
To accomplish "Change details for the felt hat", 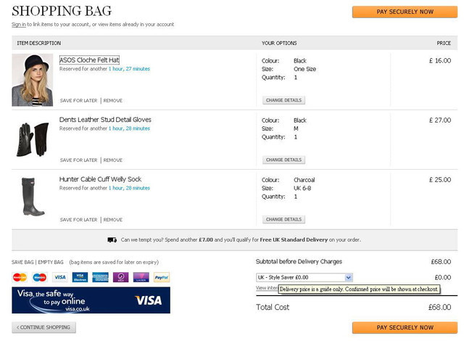I will [283, 100].
